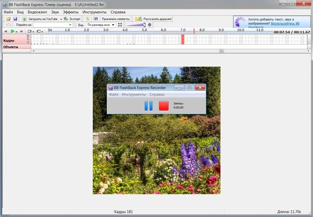
Task: Click timeline scrollbar right arrow
Action: (x=308, y=51)
